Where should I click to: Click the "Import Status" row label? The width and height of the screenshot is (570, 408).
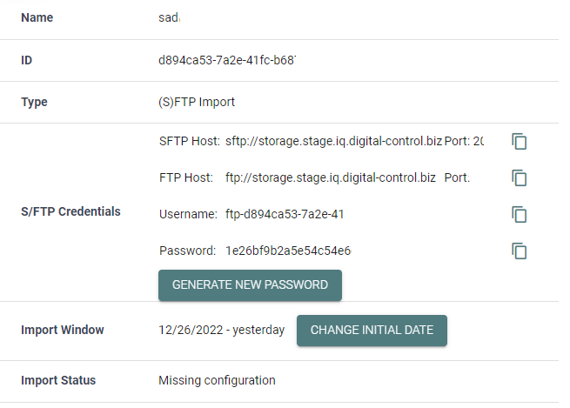click(58, 380)
